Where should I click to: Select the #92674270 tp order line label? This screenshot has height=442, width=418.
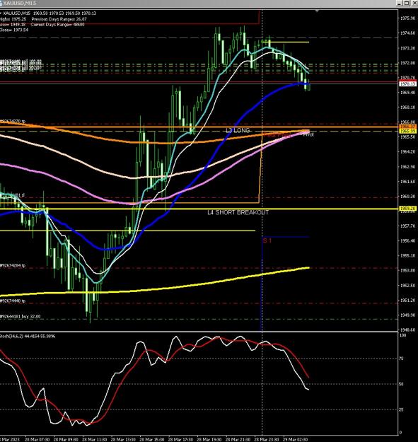pos(13,121)
